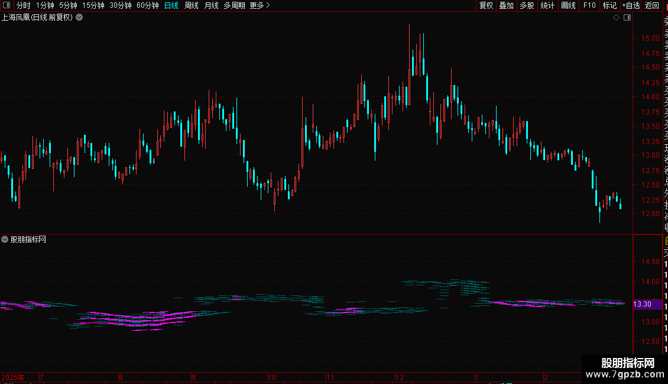668x384 pixels.
Task: Click the 2025年 label on date axis
Action: coord(13,377)
